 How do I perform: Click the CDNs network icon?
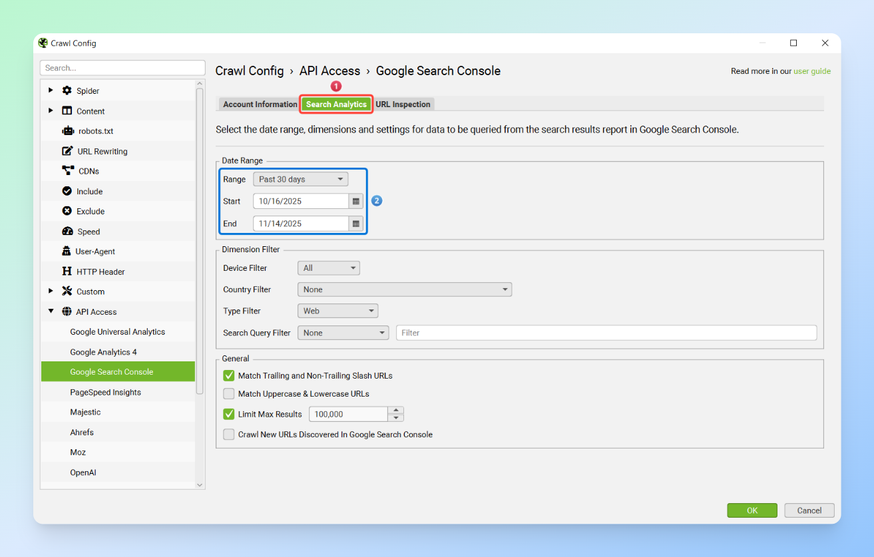point(67,171)
